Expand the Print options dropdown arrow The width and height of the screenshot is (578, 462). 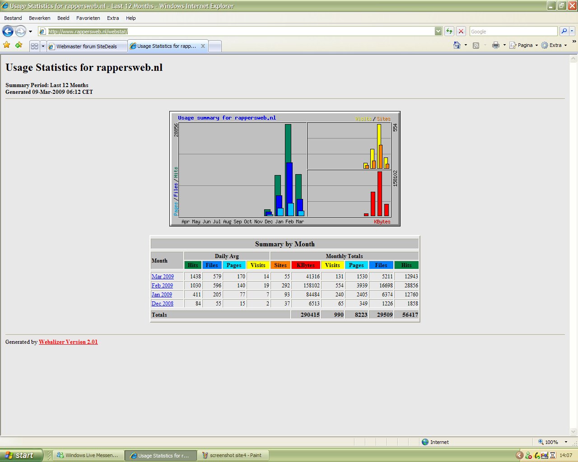(504, 45)
